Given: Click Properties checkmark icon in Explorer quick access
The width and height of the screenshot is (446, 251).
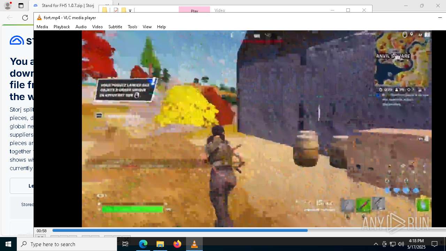Looking at the screenshot, I should tap(116, 10).
